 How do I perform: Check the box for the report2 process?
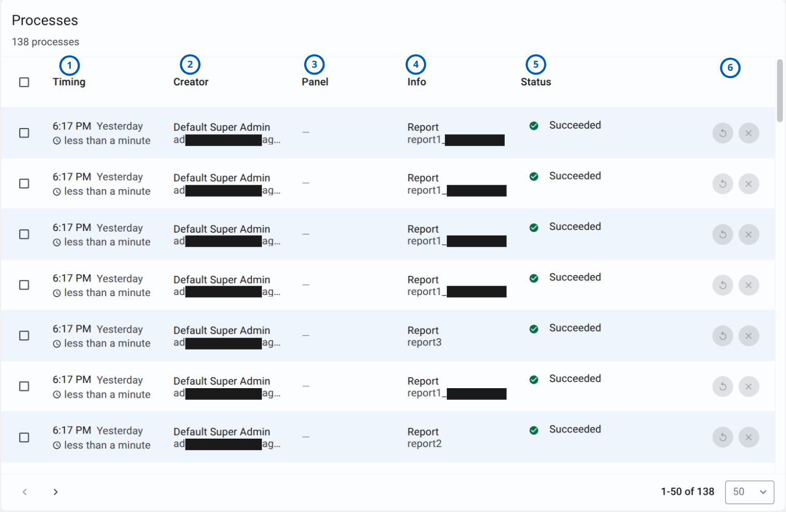[24, 438]
